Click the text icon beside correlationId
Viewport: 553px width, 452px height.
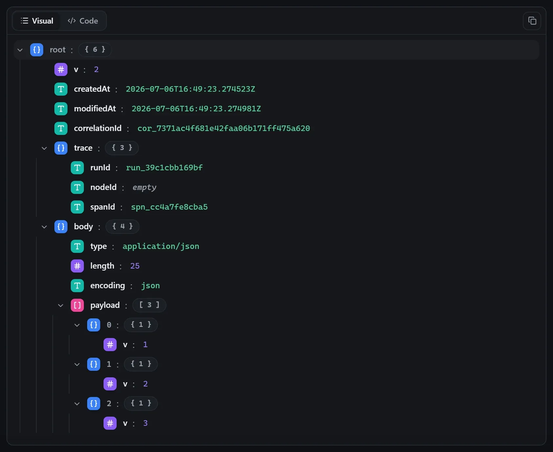click(x=61, y=128)
